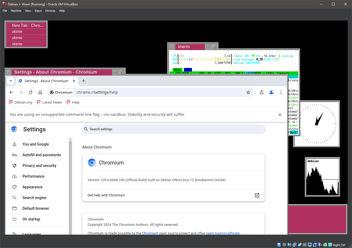
Task: Open Chrome Labs via the flask icon
Action: point(262,92)
